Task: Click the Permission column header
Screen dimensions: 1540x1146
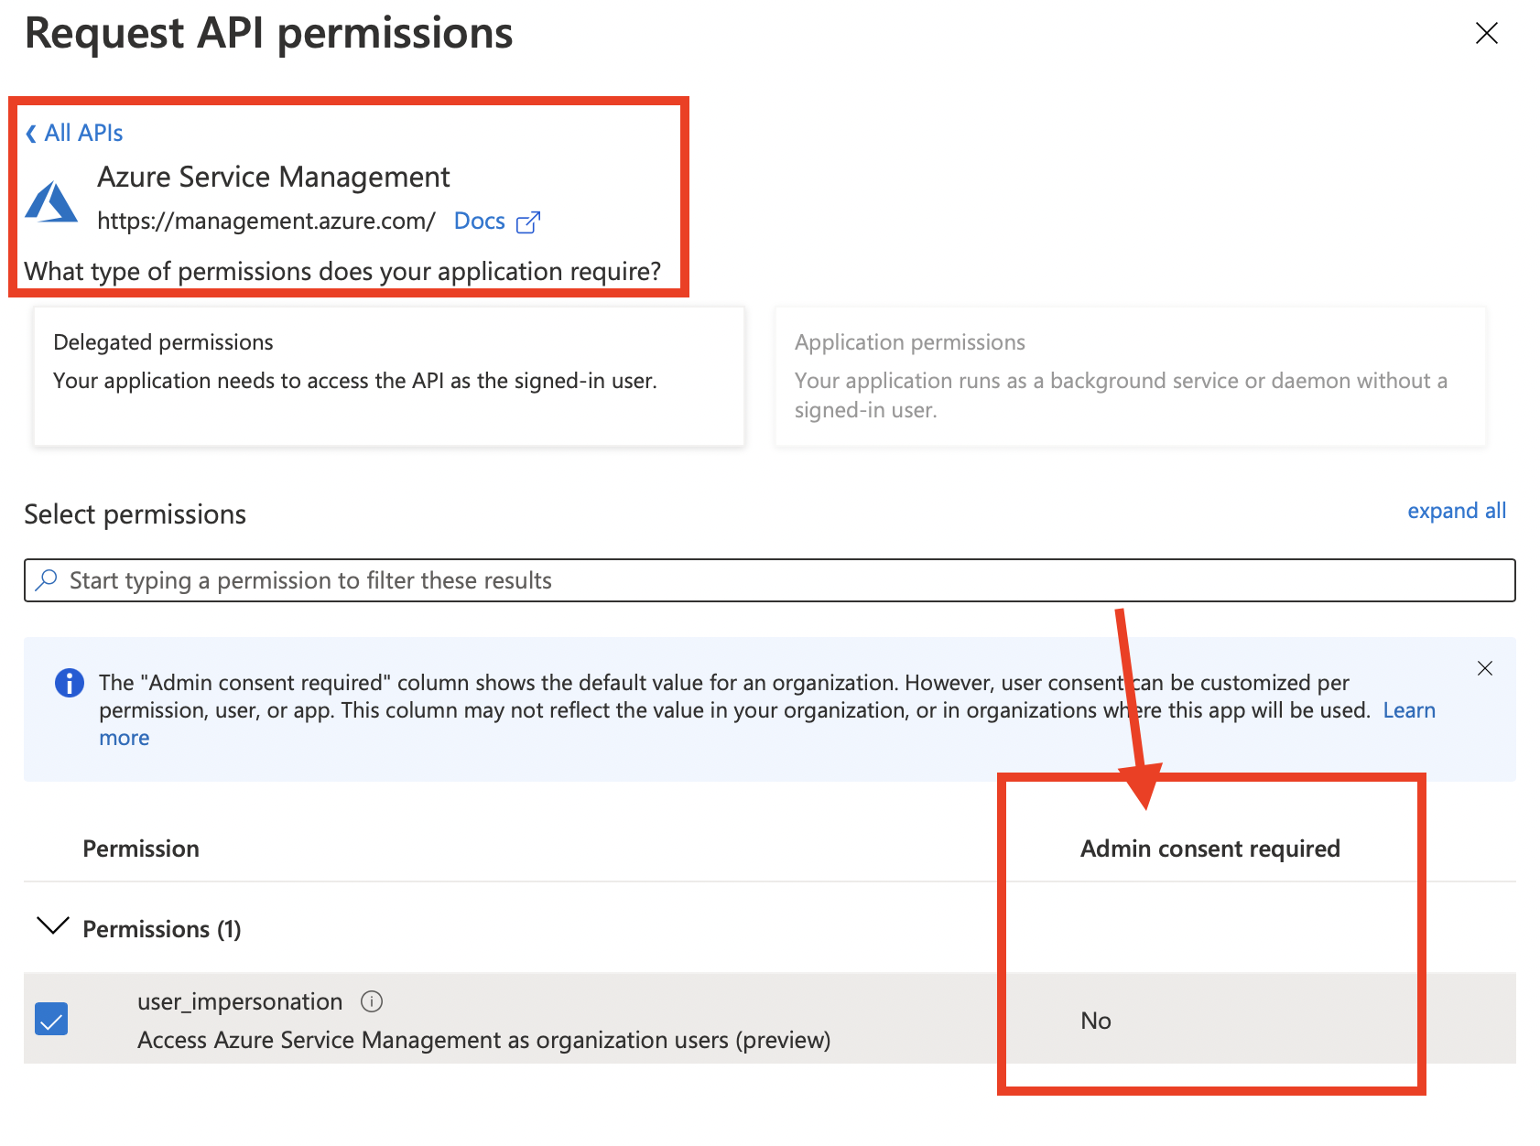Action: coord(141,849)
